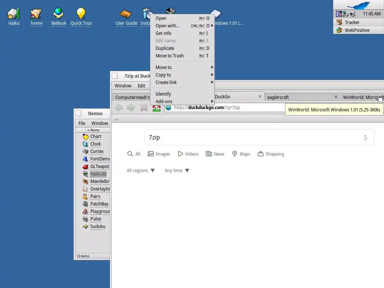Select the OverlayImage icon in Demos

pyautogui.click(x=85, y=189)
